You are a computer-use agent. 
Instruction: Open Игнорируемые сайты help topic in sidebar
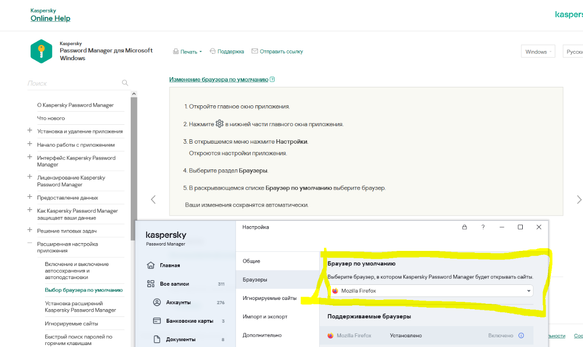click(x=71, y=323)
